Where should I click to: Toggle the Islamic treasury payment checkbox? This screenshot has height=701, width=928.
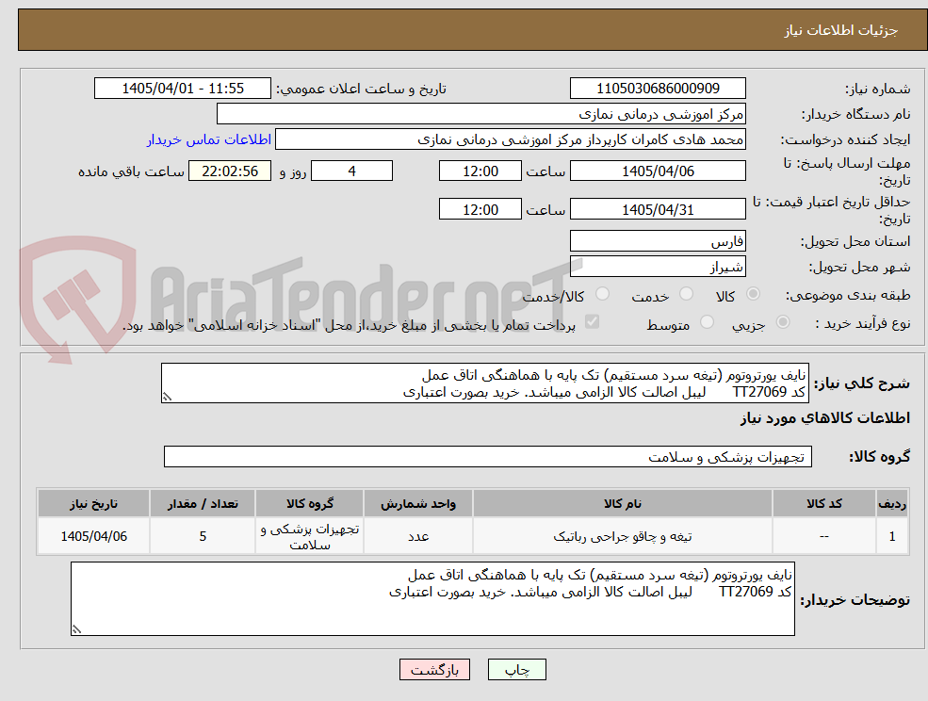(592, 321)
